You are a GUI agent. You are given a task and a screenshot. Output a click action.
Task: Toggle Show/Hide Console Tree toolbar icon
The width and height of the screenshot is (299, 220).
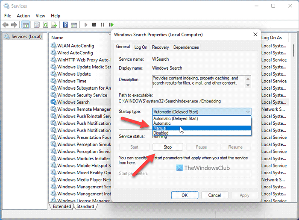point(26,25)
